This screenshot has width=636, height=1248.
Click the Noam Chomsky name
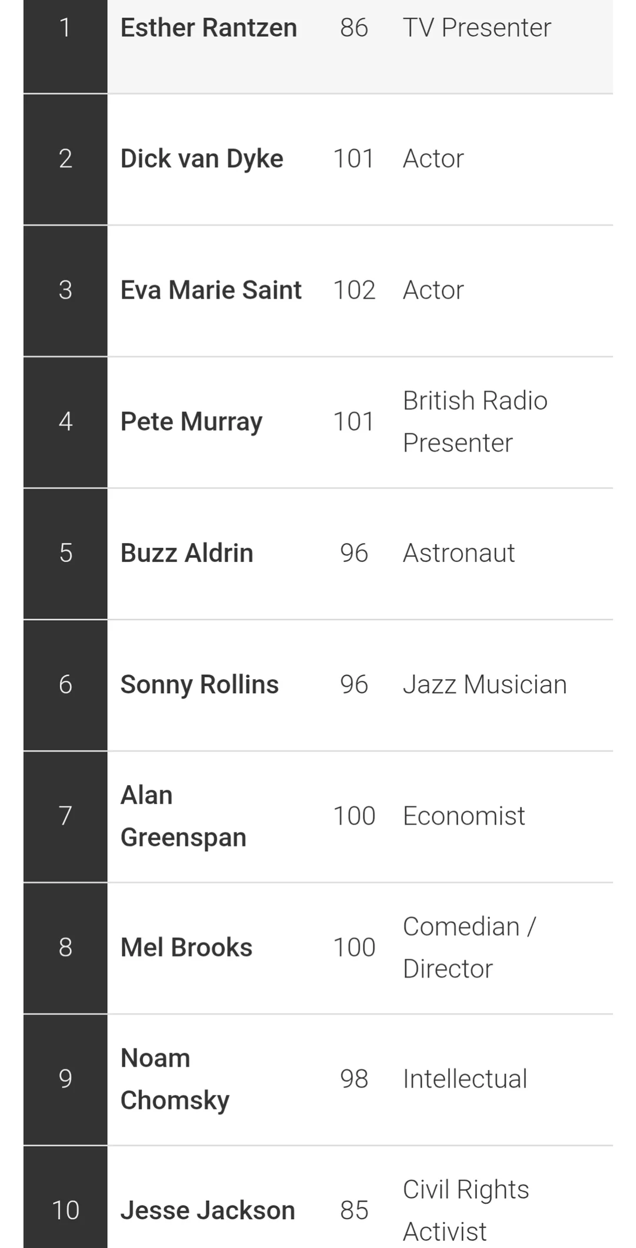(175, 1079)
